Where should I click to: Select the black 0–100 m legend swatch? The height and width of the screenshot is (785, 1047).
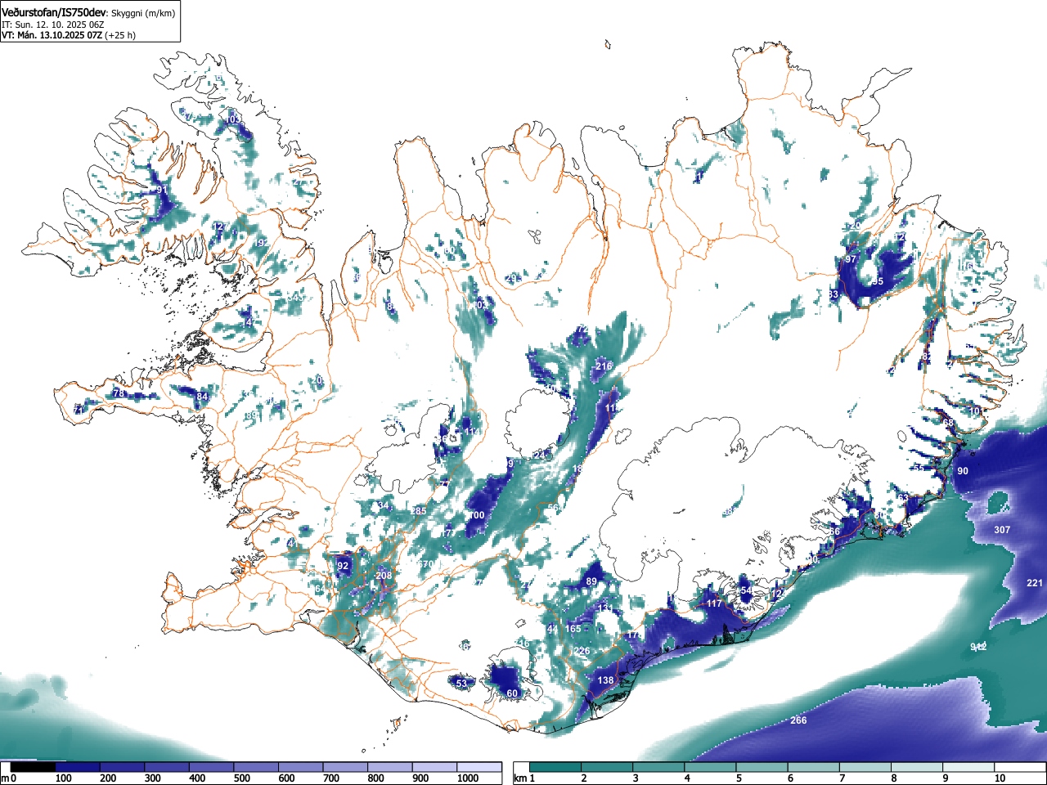coord(33,767)
